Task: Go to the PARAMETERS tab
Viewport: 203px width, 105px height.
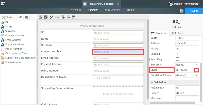Action: [112, 10]
